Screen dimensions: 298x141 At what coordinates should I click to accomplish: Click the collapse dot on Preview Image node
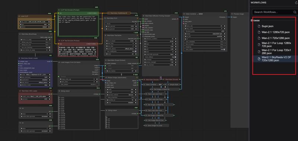(232, 14)
